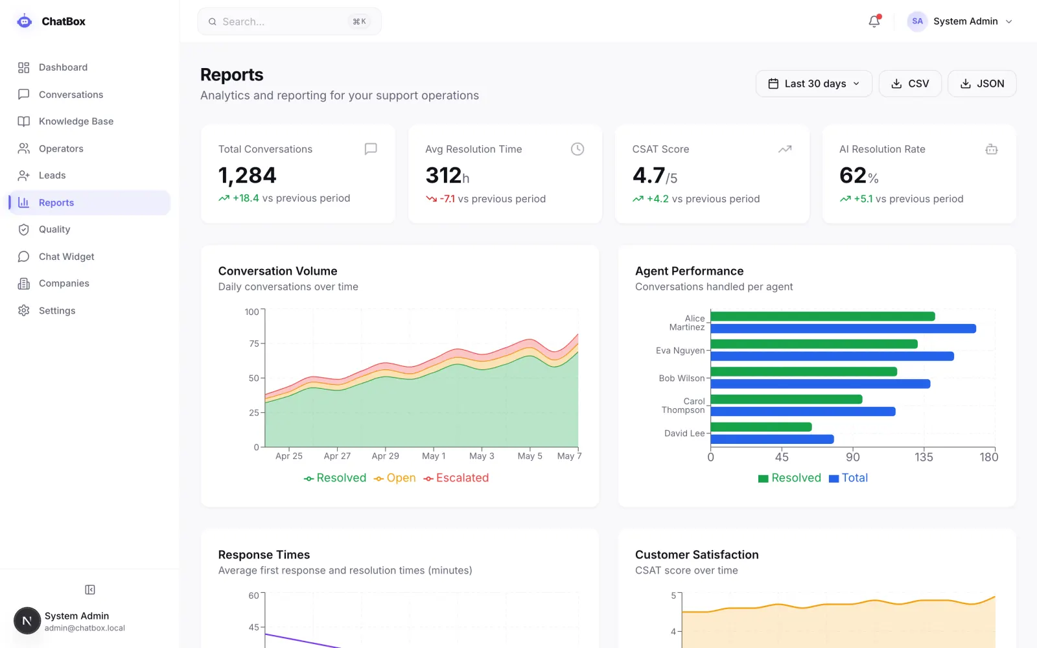Image resolution: width=1037 pixels, height=648 pixels.
Task: Download the report as JSON
Action: point(982,84)
